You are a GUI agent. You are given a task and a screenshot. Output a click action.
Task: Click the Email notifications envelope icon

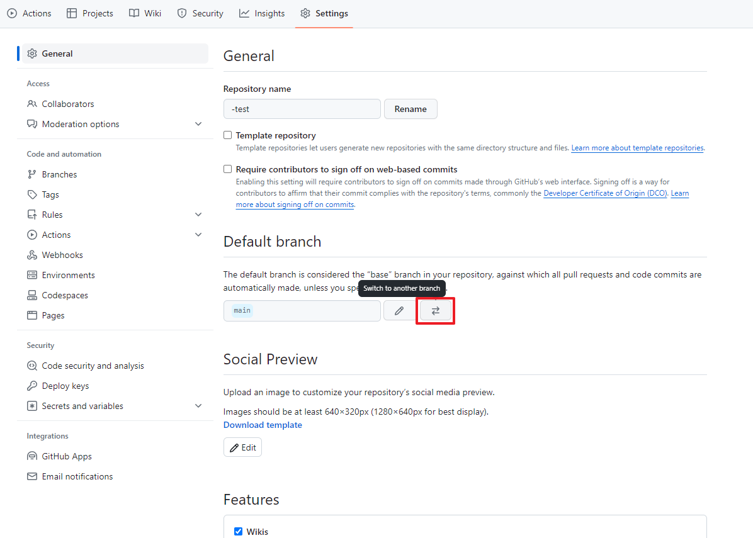pyautogui.click(x=32, y=476)
